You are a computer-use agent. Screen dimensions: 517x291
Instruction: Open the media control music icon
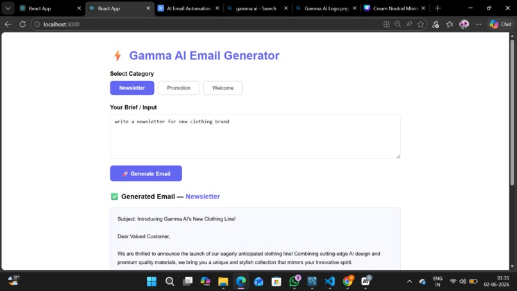click(436, 24)
